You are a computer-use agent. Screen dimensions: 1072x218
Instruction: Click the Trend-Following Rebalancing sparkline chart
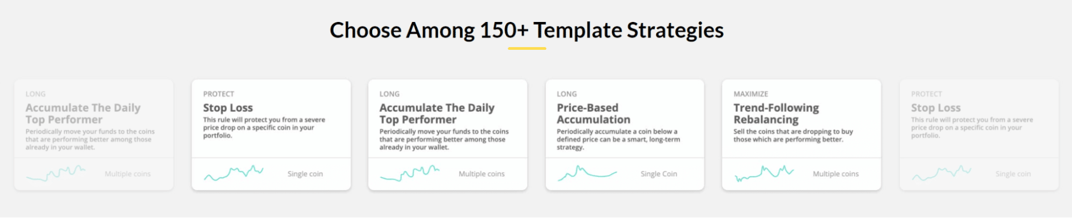(x=764, y=173)
